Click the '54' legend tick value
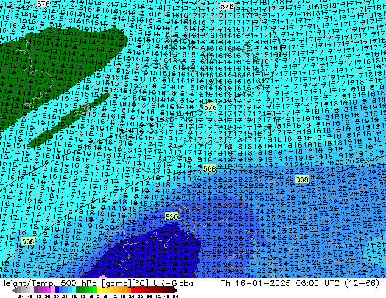 coord(175,297)
